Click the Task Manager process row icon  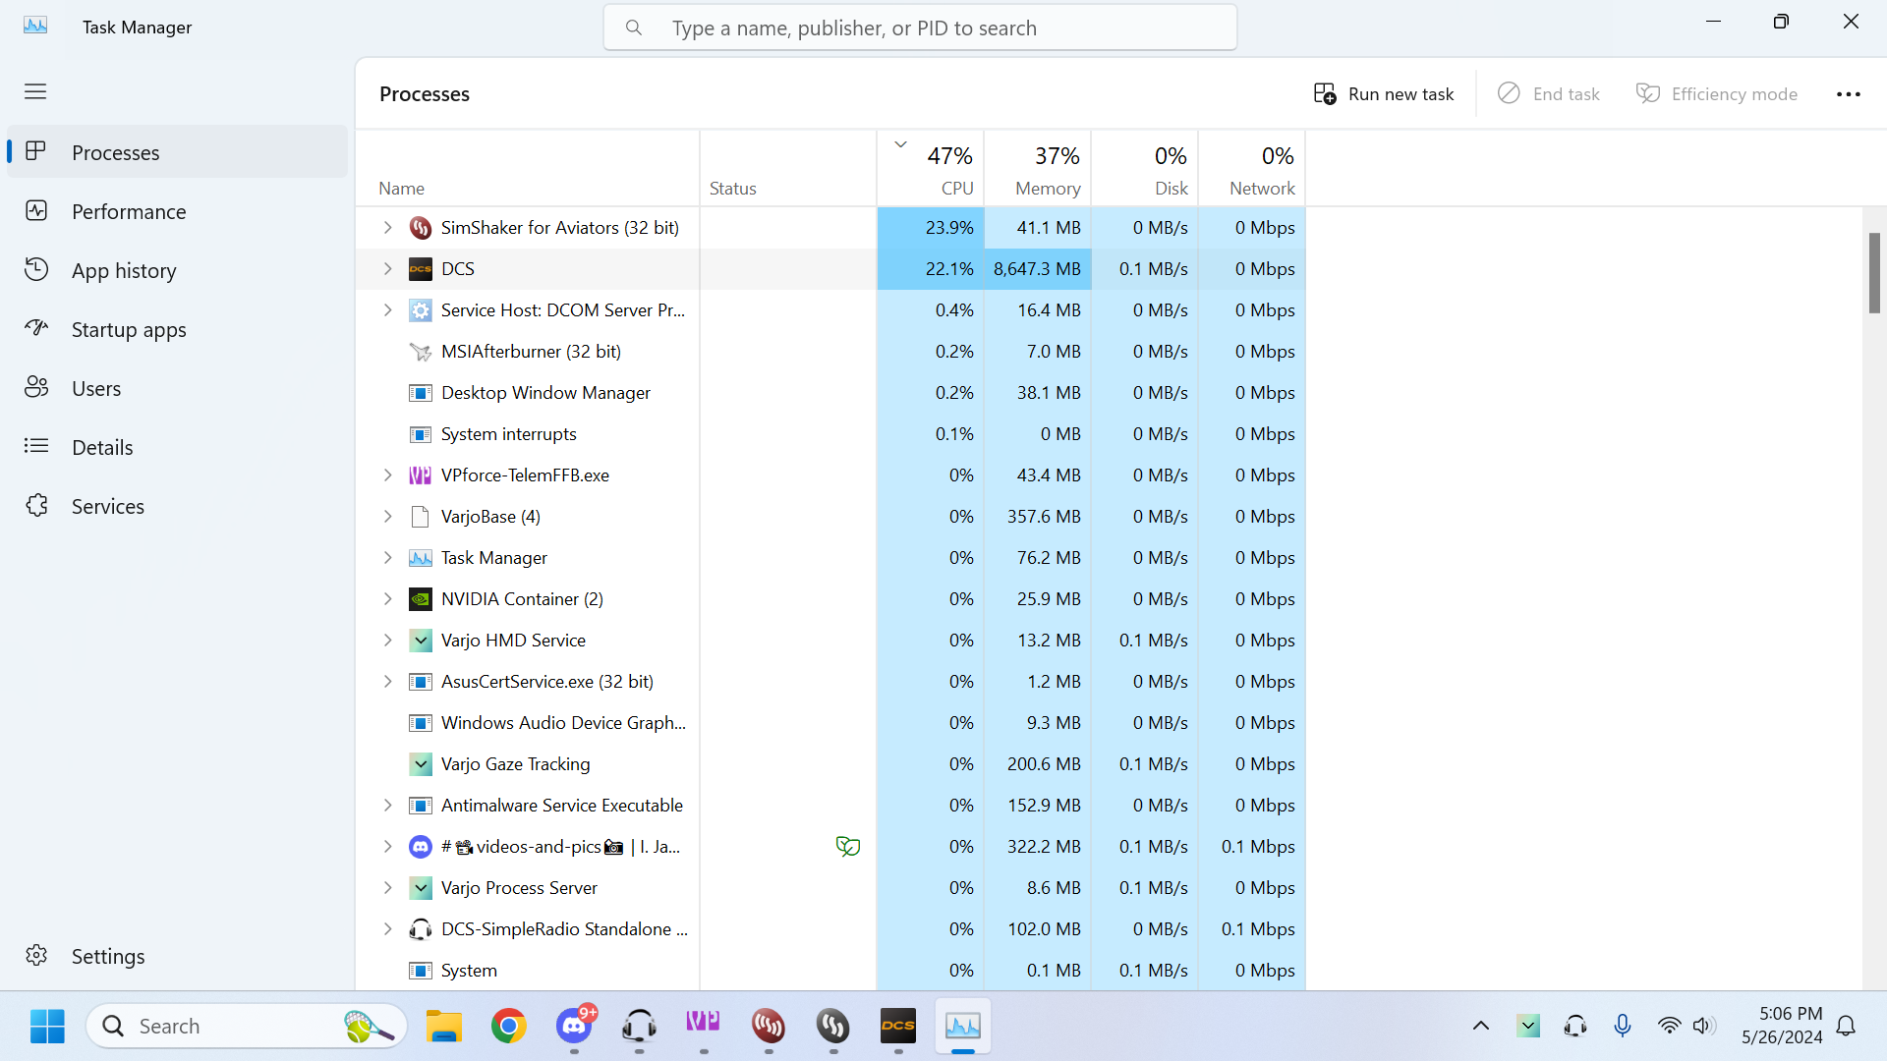421,558
